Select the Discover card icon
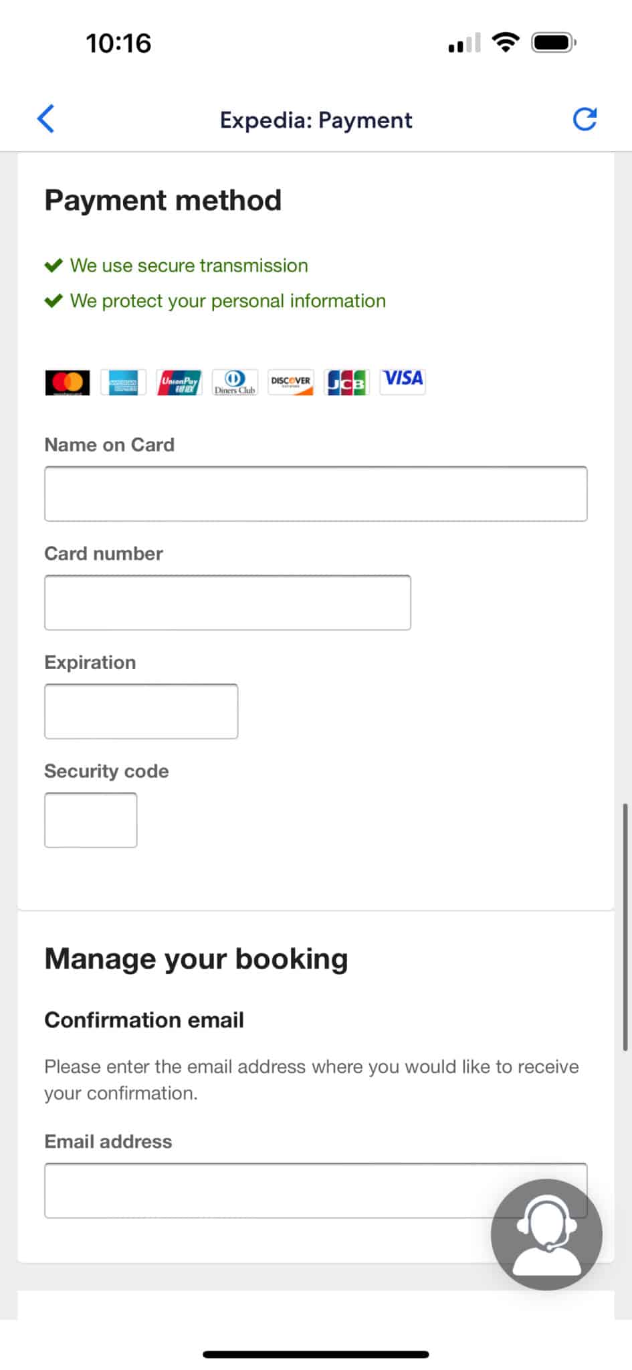632x1370 pixels. tap(290, 381)
